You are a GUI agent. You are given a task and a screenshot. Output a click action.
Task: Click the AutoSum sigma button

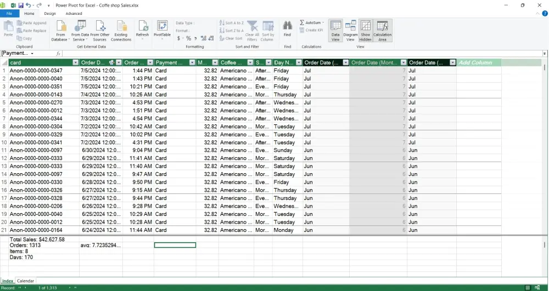pos(310,22)
